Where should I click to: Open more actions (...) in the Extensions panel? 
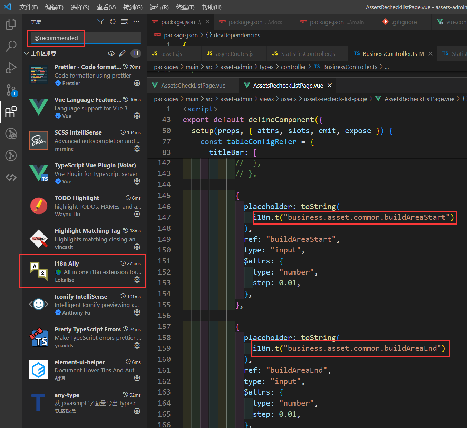tap(136, 21)
